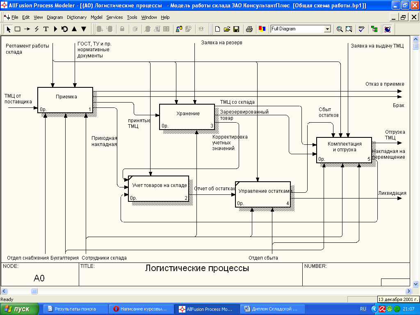Create a new model file
This screenshot has width=420, height=315.
[x=217, y=29]
